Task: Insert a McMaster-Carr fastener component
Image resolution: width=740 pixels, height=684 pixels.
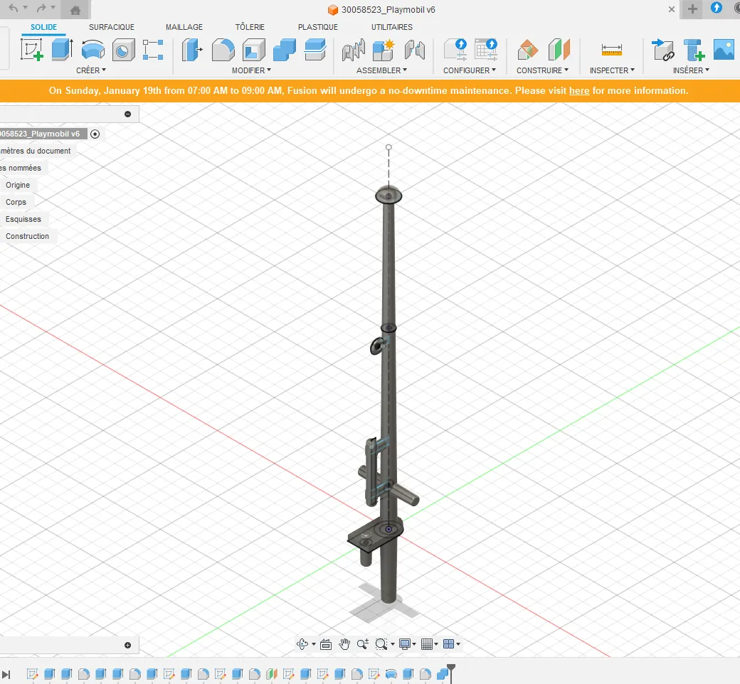Action: [x=694, y=50]
